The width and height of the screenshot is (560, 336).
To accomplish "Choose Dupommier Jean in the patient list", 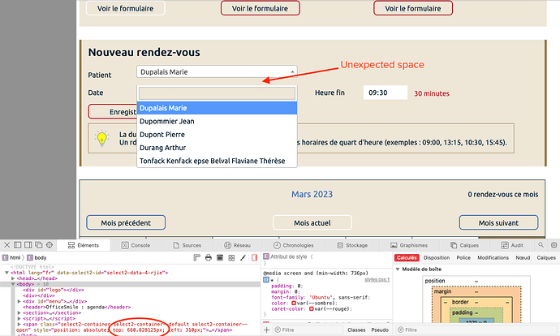I will pyautogui.click(x=218, y=121).
